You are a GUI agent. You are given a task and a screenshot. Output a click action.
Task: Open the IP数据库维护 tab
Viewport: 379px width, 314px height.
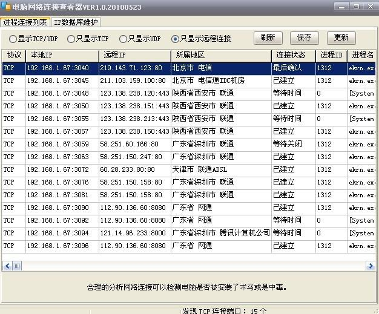[76, 22]
